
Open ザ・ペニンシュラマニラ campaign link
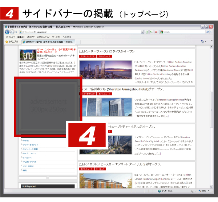pos(56,51)
